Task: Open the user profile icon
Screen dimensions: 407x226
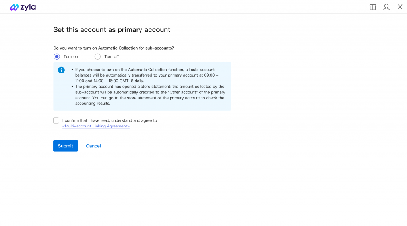Action: pos(386,7)
